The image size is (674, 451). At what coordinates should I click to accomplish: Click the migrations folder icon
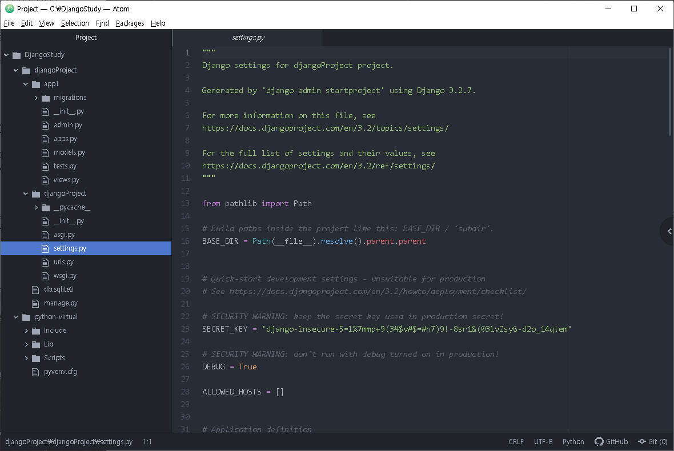[x=46, y=98]
